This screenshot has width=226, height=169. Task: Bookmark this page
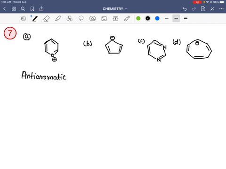(x=32, y=9)
